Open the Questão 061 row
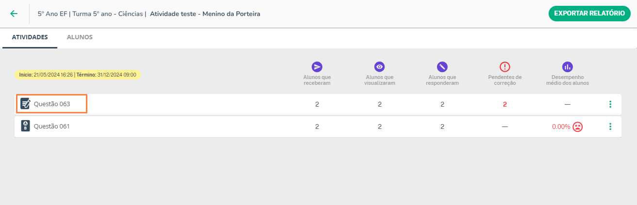 318,126
